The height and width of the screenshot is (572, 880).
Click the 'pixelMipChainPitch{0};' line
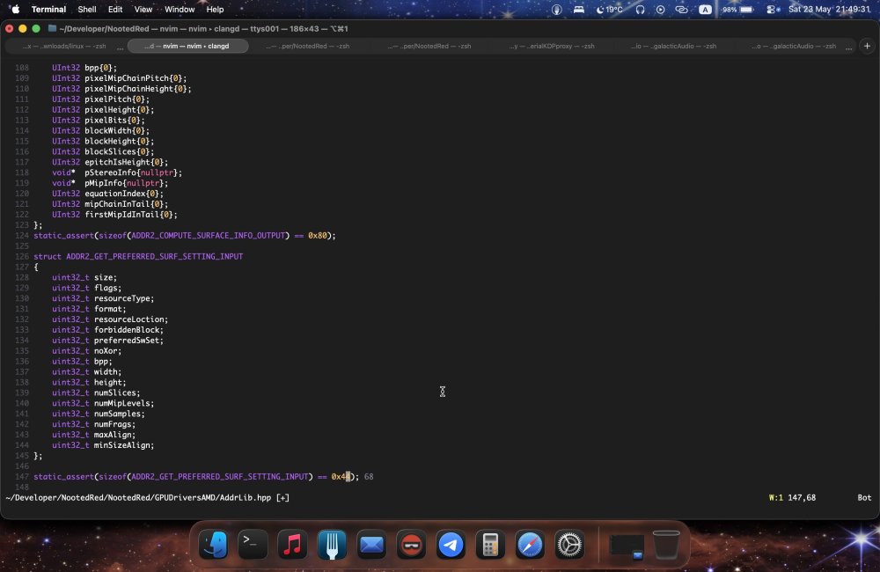click(x=119, y=78)
